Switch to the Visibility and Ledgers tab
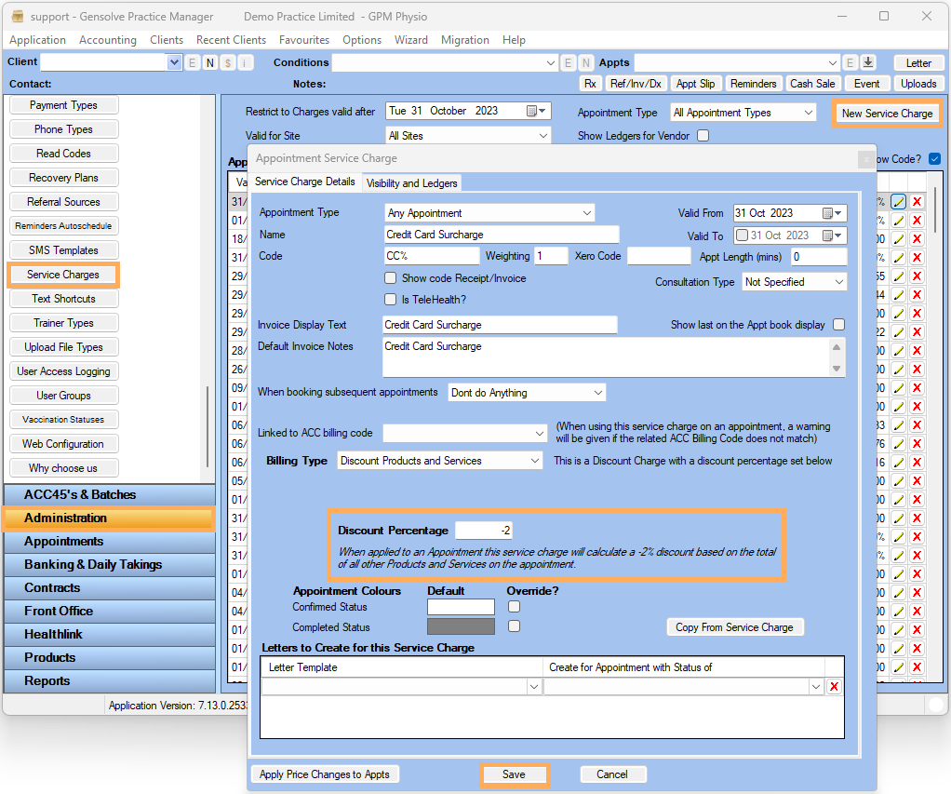 tap(411, 183)
